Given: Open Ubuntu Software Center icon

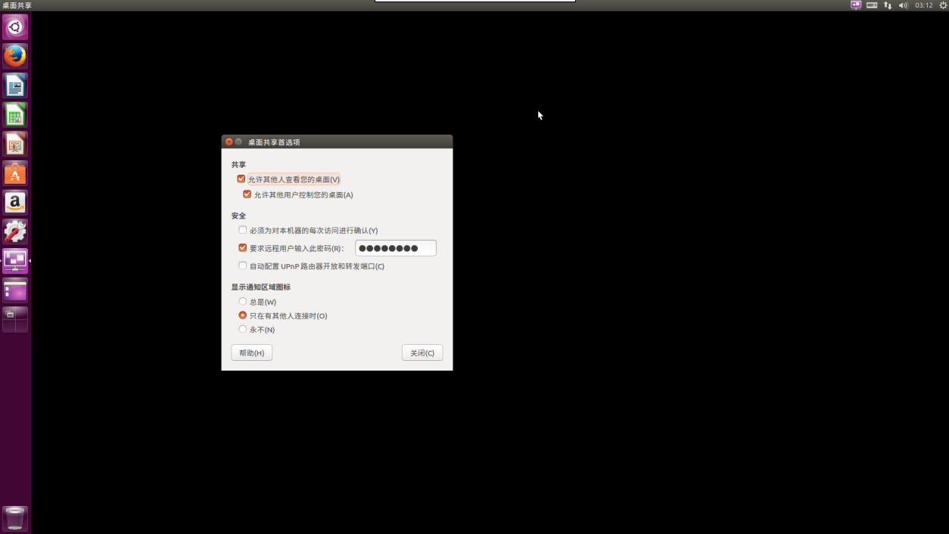Looking at the screenshot, I should (x=15, y=173).
